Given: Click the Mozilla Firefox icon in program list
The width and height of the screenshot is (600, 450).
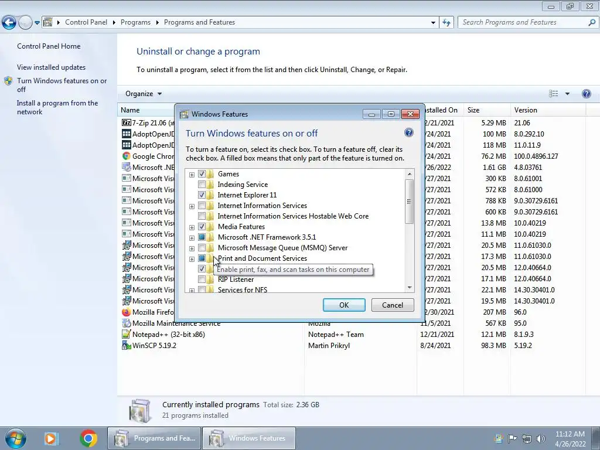Looking at the screenshot, I should (127, 312).
